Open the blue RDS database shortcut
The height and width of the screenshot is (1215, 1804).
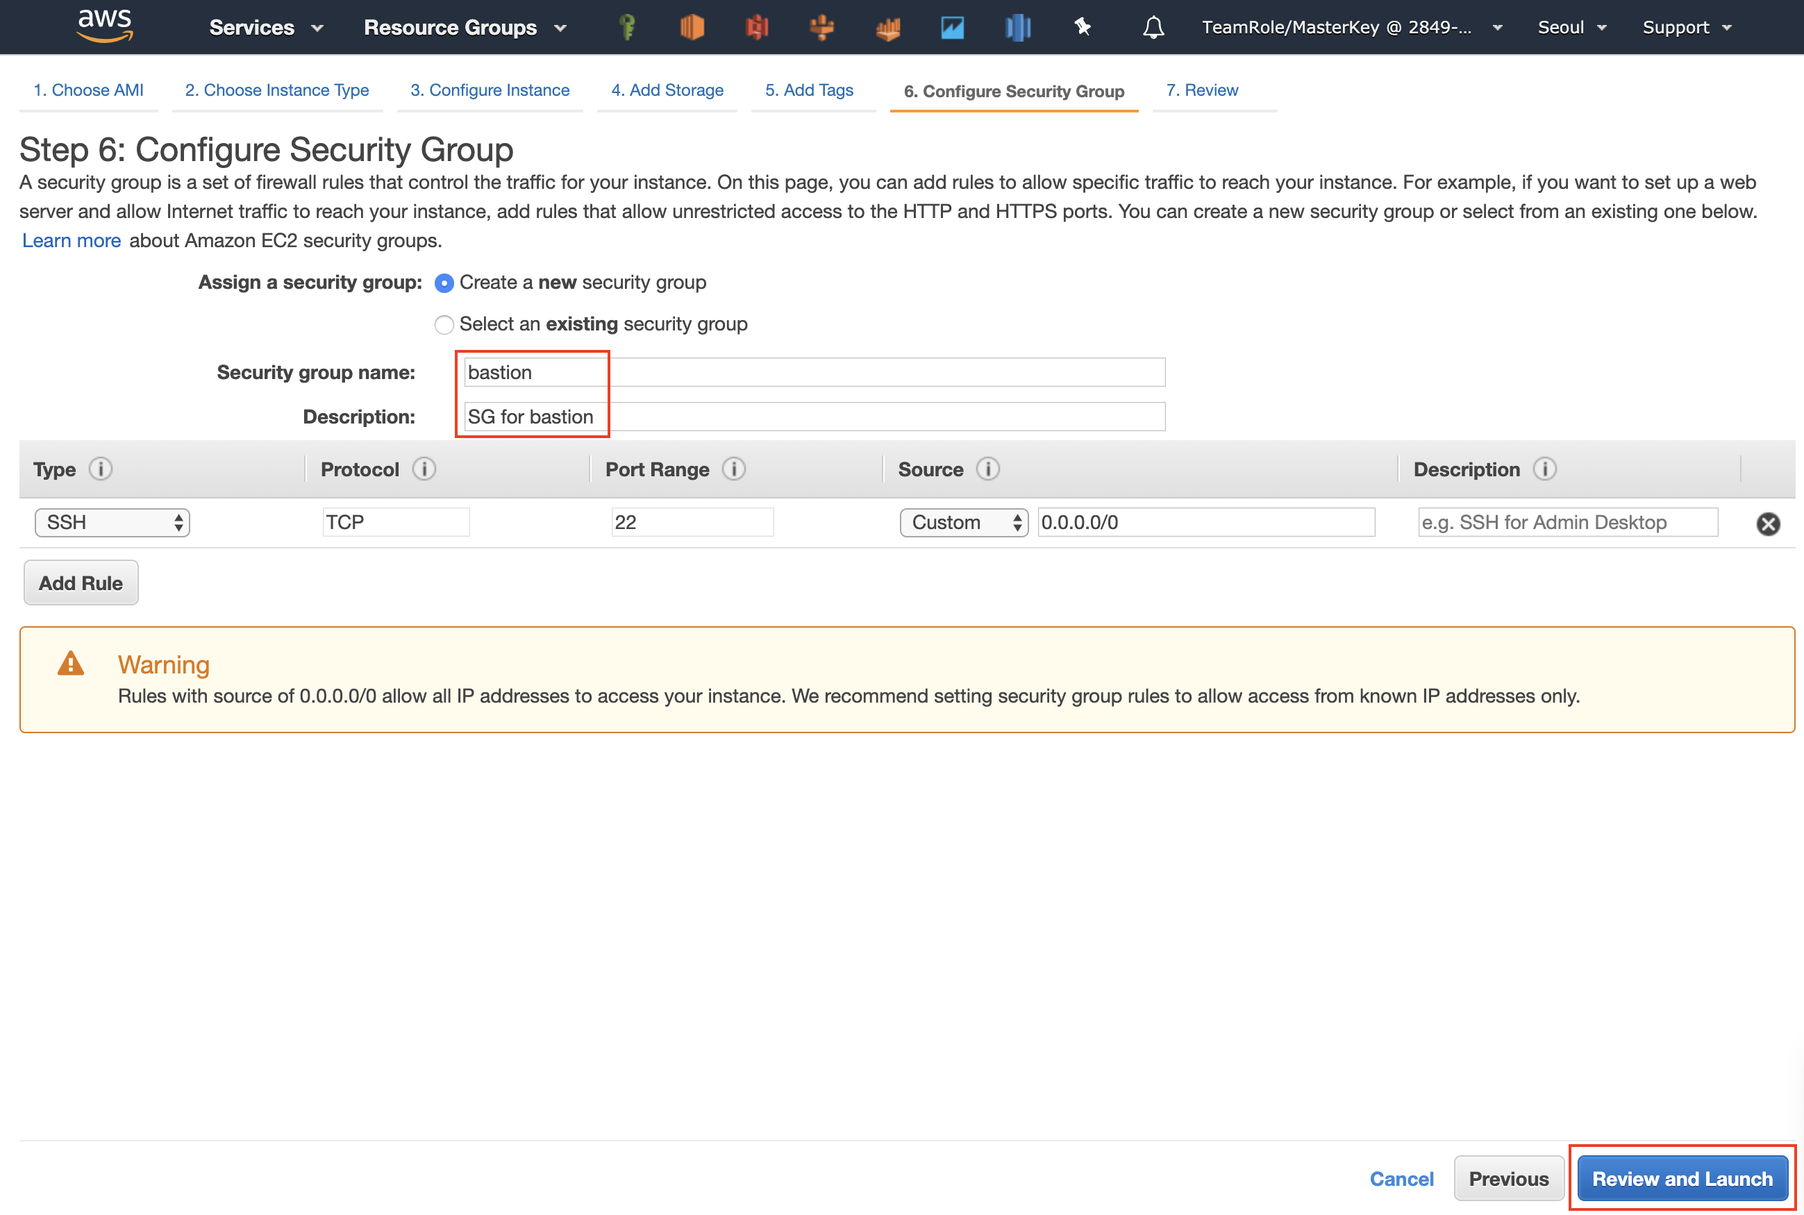coord(1017,27)
